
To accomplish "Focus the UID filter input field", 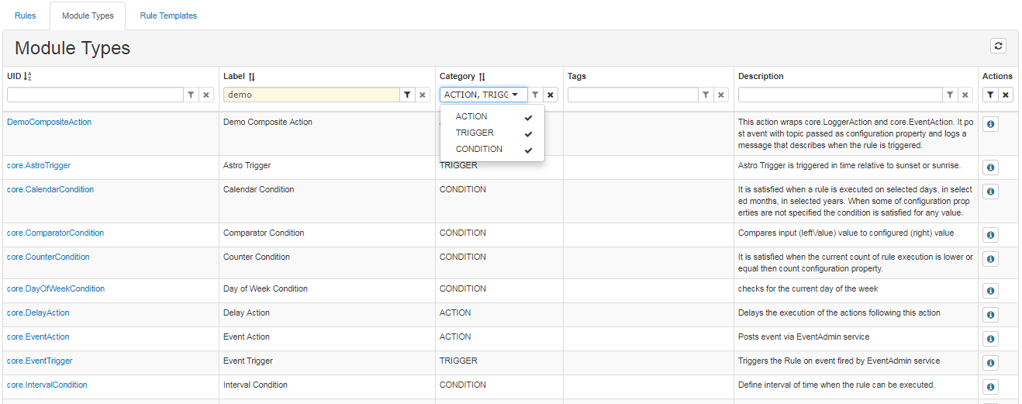I will 95,95.
